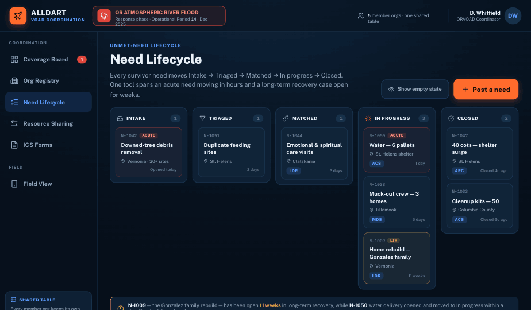Viewport: 531px width, 310px height.
Task: Click ACUTE tag on N-1050
Action: click(x=397, y=135)
